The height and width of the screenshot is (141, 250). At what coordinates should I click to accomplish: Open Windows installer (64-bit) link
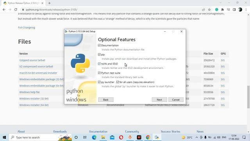[x=34, y=105]
